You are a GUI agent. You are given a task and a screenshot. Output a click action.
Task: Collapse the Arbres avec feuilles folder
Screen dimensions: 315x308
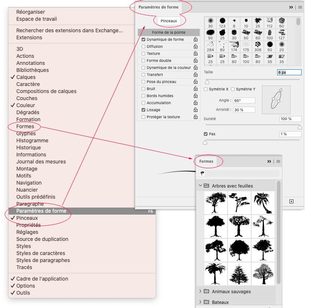pyautogui.click(x=200, y=185)
